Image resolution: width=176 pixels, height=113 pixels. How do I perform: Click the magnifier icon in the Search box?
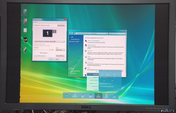pos(125,33)
